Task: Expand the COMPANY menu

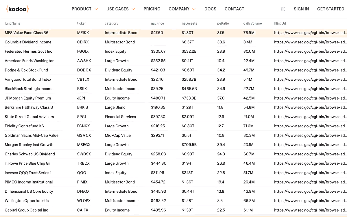Action: click(182, 9)
